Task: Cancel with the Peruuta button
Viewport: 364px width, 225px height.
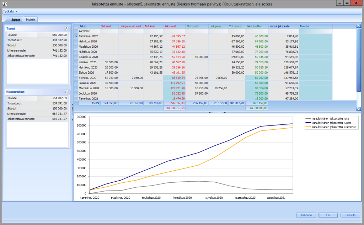Action: point(350,215)
